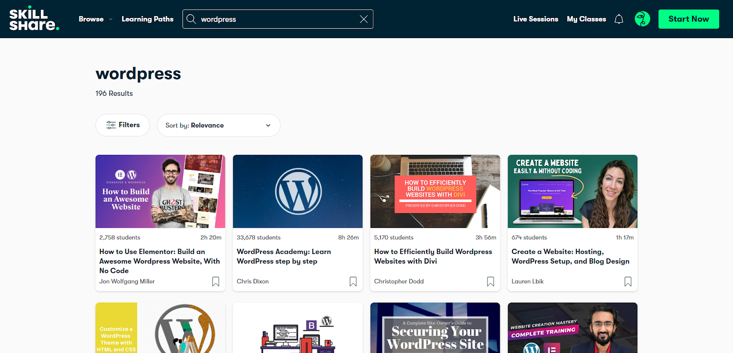The image size is (733, 353).
Task: View teacher Lauren Lbik
Action: click(528, 281)
